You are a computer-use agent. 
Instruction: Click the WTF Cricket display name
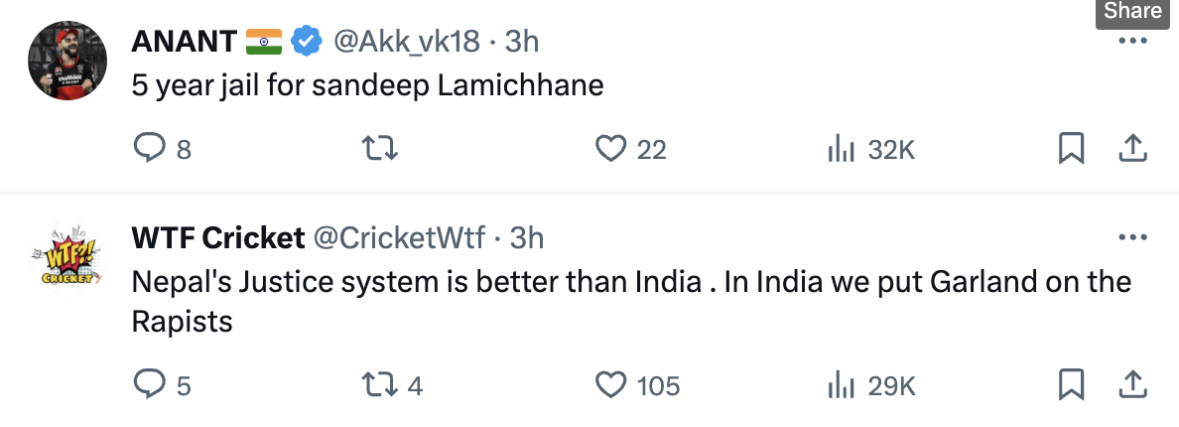click(217, 238)
